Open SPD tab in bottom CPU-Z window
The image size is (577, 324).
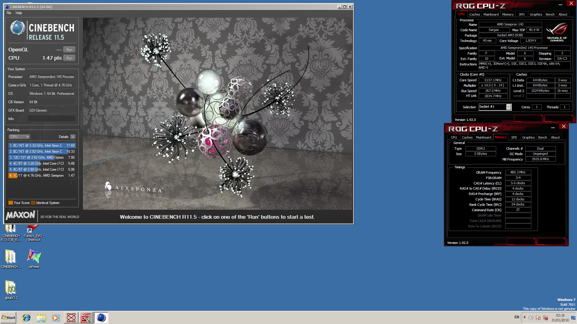coord(514,137)
